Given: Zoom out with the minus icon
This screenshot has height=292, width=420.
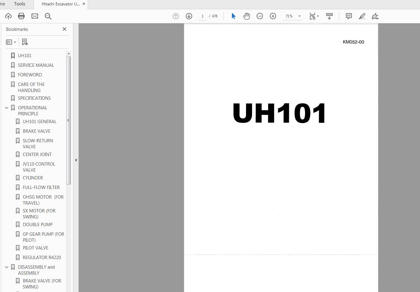Looking at the screenshot, I should pos(260,16).
